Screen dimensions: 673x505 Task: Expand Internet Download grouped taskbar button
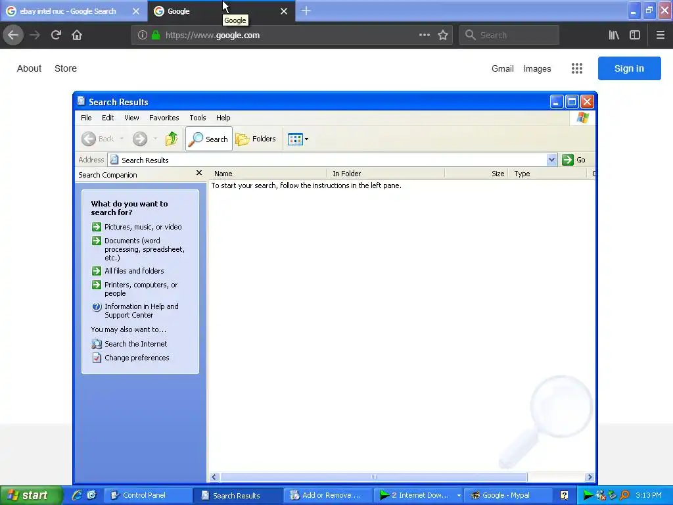pos(419,495)
